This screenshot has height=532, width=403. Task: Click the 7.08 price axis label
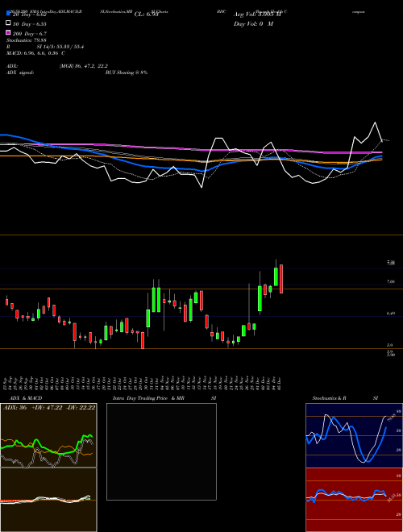pyautogui.click(x=390, y=281)
